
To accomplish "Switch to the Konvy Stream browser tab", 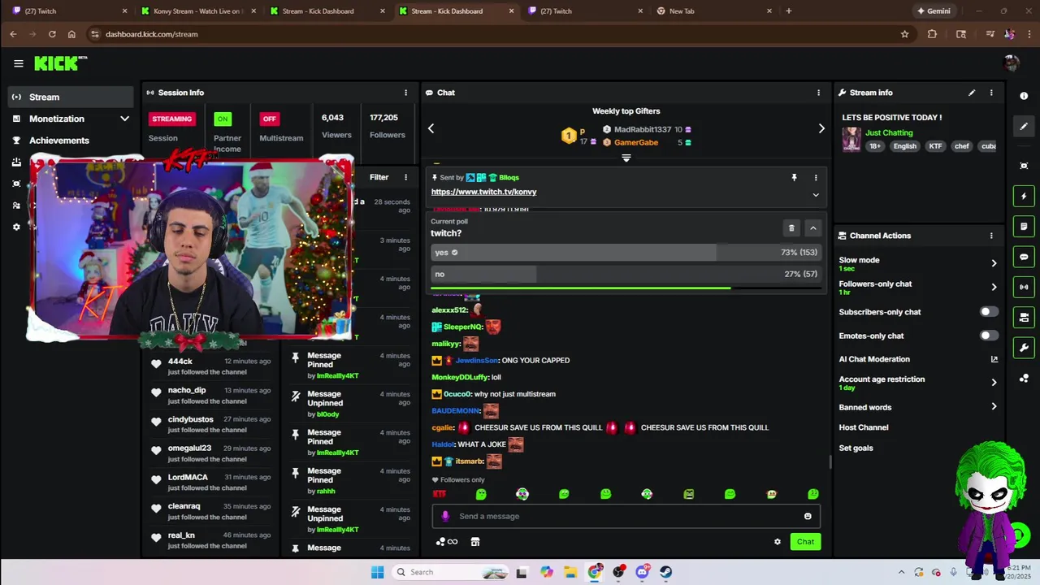I will [197, 11].
